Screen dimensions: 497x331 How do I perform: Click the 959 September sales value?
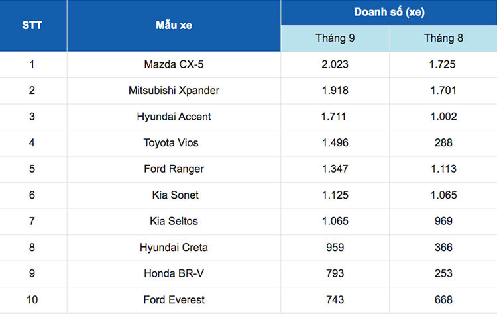pyautogui.click(x=335, y=248)
